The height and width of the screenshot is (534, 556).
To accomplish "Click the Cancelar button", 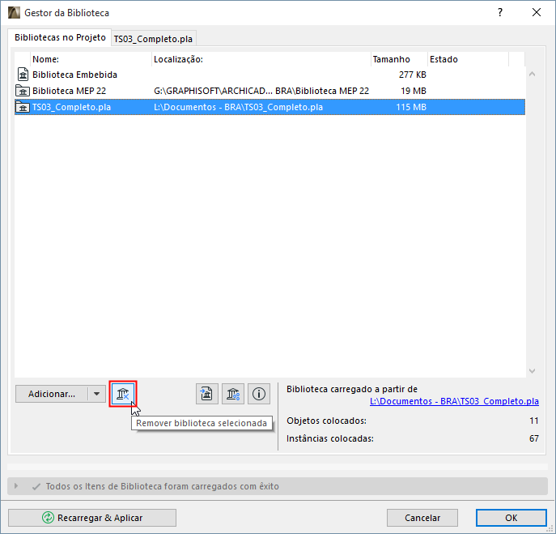I will 422,518.
